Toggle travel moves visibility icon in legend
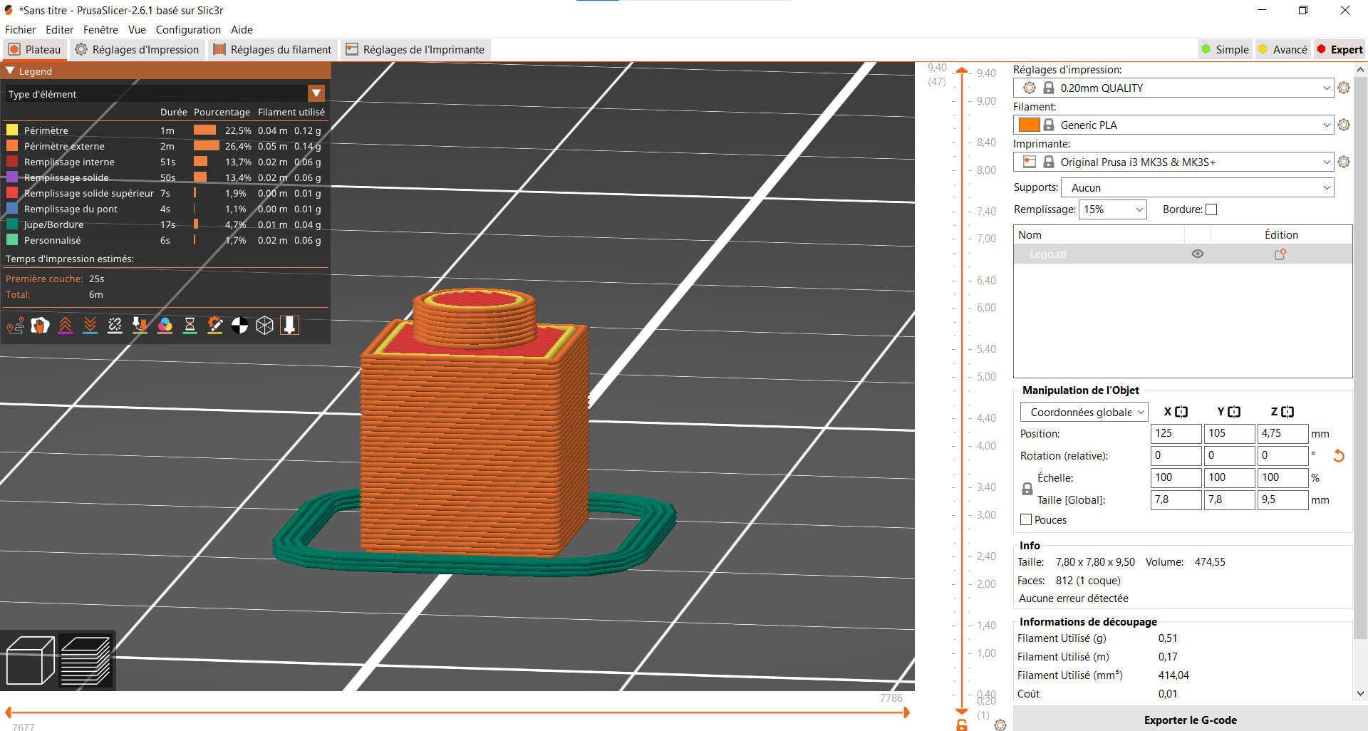 tap(15, 326)
